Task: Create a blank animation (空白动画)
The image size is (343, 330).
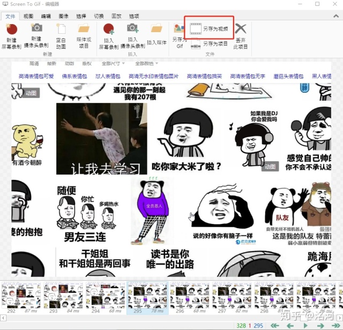Action: 61,36
